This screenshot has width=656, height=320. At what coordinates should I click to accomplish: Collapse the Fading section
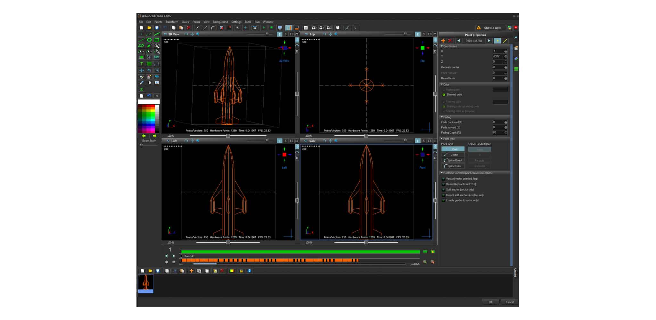tap(442, 117)
